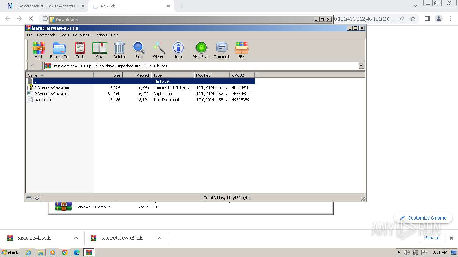The width and height of the screenshot is (458, 257).
Task: Open lsasecretsview-x64.zip download options chevron
Action: (160, 238)
